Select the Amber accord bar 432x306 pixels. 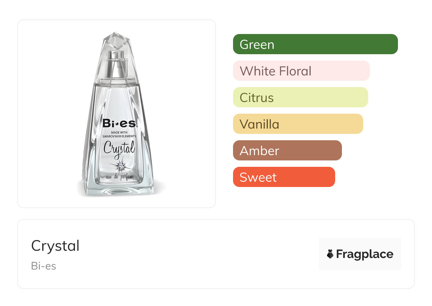tap(287, 151)
